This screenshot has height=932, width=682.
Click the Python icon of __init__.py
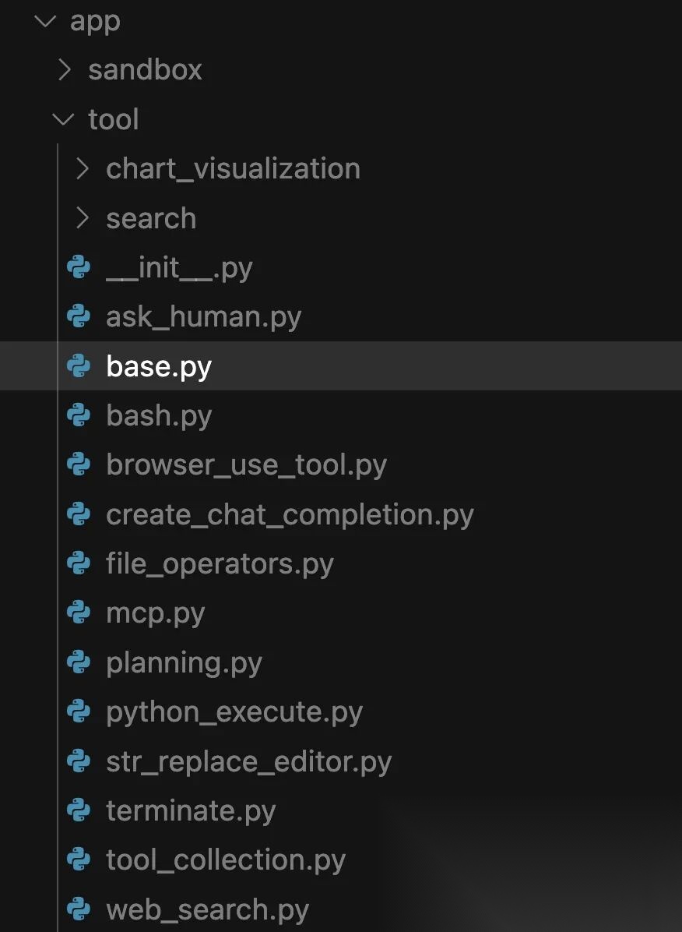point(79,267)
